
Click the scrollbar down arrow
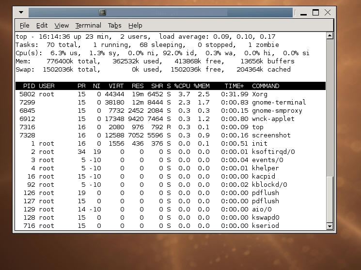click(x=330, y=226)
